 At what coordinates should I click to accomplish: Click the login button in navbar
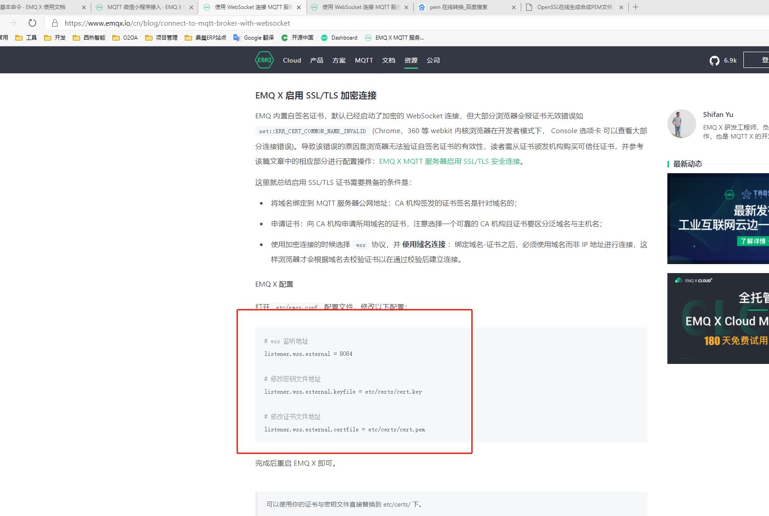[x=757, y=60]
